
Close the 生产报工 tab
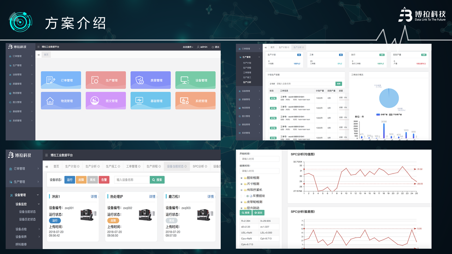click(120, 167)
